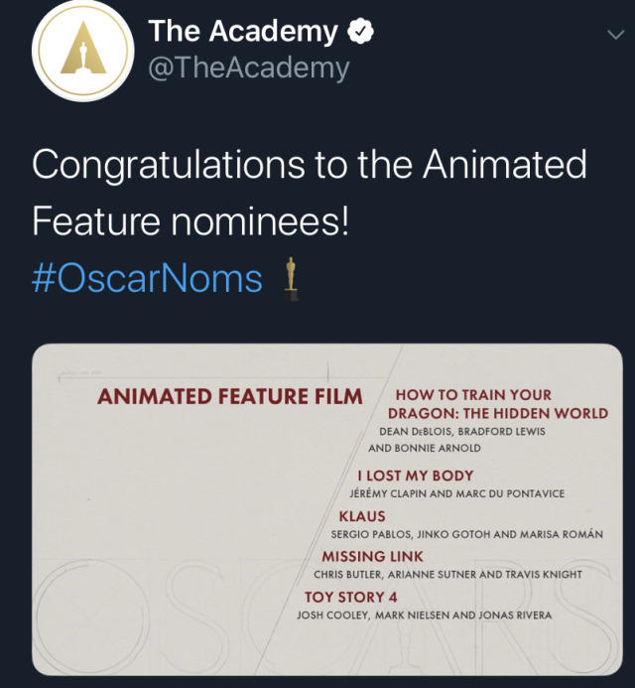The width and height of the screenshot is (635, 688).
Task: Open The Academy display name
Action: pyautogui.click(x=243, y=31)
